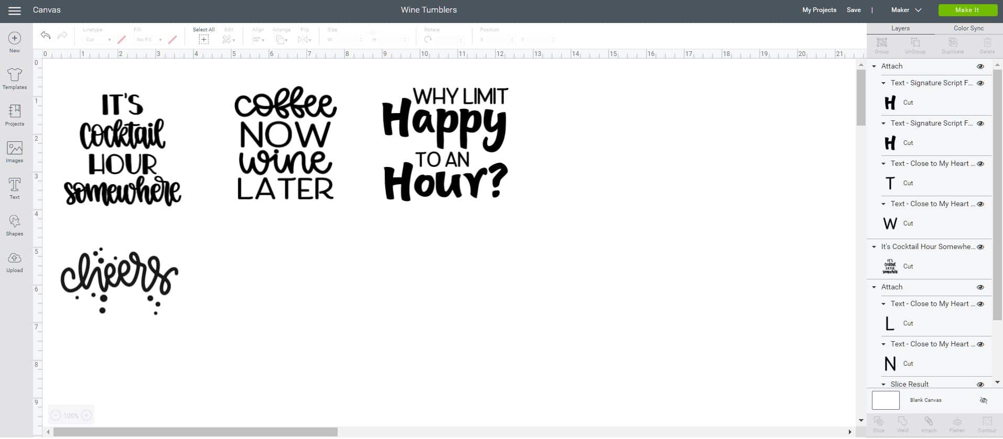Screen dimensions: 1003x439
Task: Hide the Close to My Heart 'T' layer
Action: pyautogui.click(x=980, y=164)
